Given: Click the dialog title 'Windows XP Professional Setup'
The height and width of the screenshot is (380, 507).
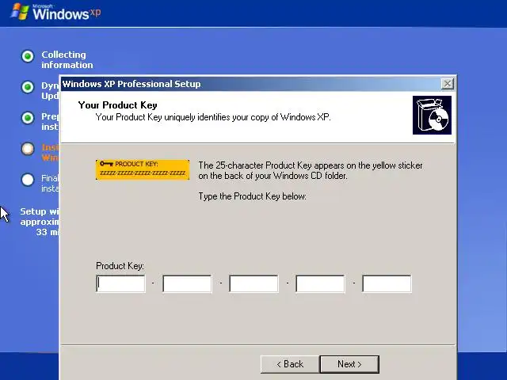Looking at the screenshot, I should (132, 84).
